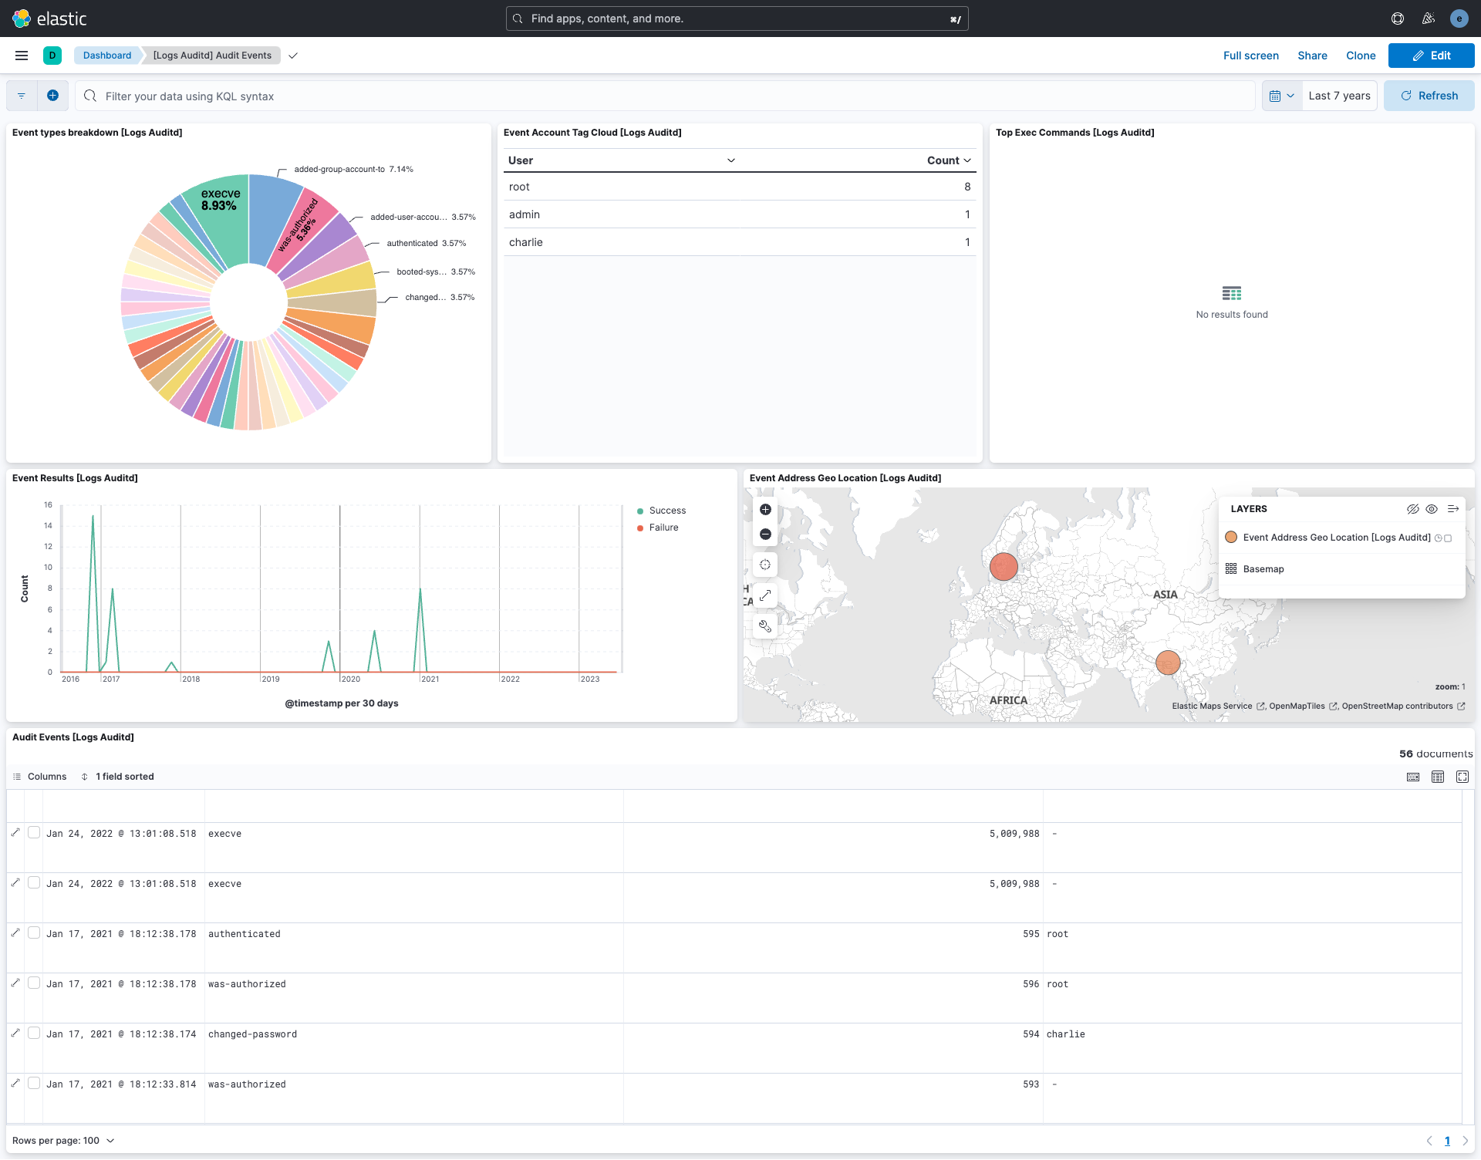This screenshot has width=1481, height=1160.
Task: Zoom out on the geo location map
Action: pos(765,534)
